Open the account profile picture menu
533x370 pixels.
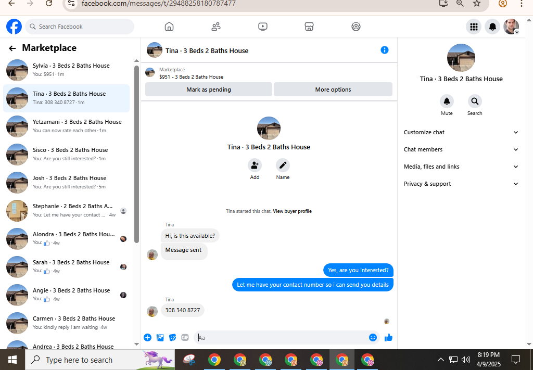click(x=511, y=27)
